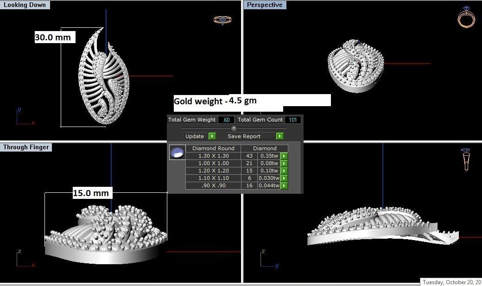Screen dimensions: 482x286
Task: Click the Diamond column header
Action: coord(265,148)
